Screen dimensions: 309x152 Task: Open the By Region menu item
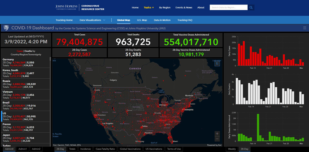[x=165, y=7]
